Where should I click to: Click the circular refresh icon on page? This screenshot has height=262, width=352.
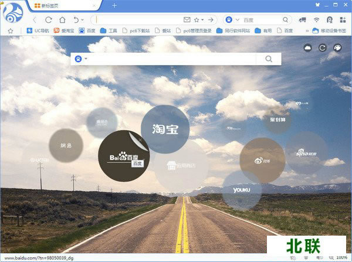click(323, 48)
